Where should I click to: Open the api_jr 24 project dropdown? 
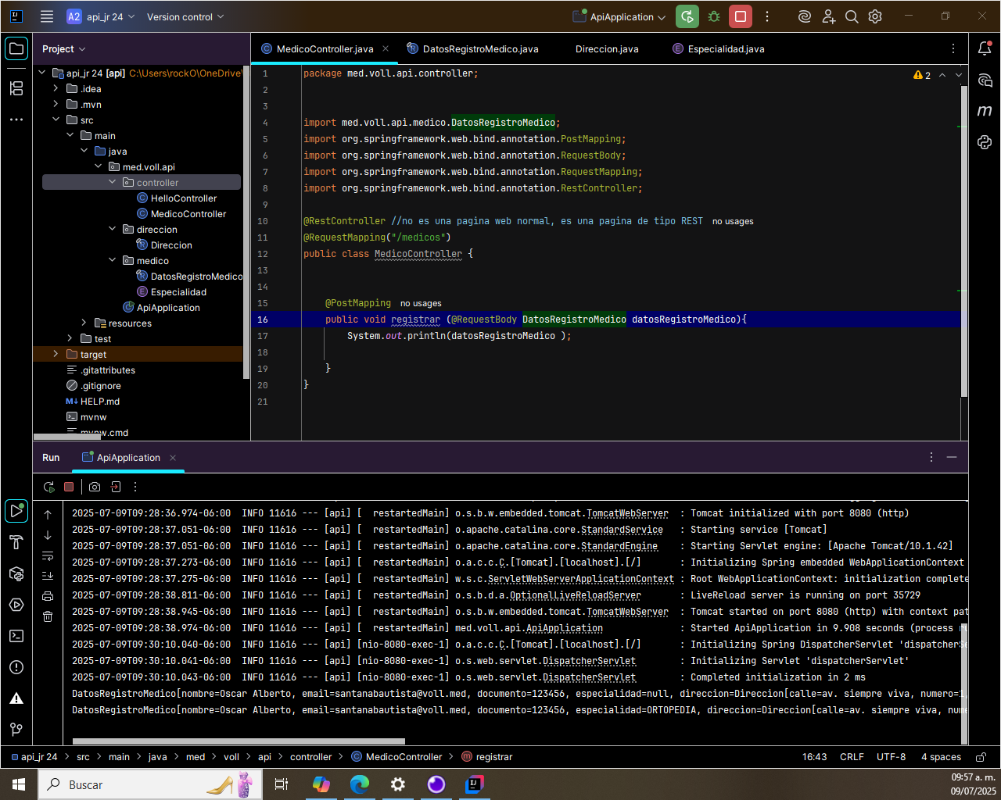coord(101,16)
